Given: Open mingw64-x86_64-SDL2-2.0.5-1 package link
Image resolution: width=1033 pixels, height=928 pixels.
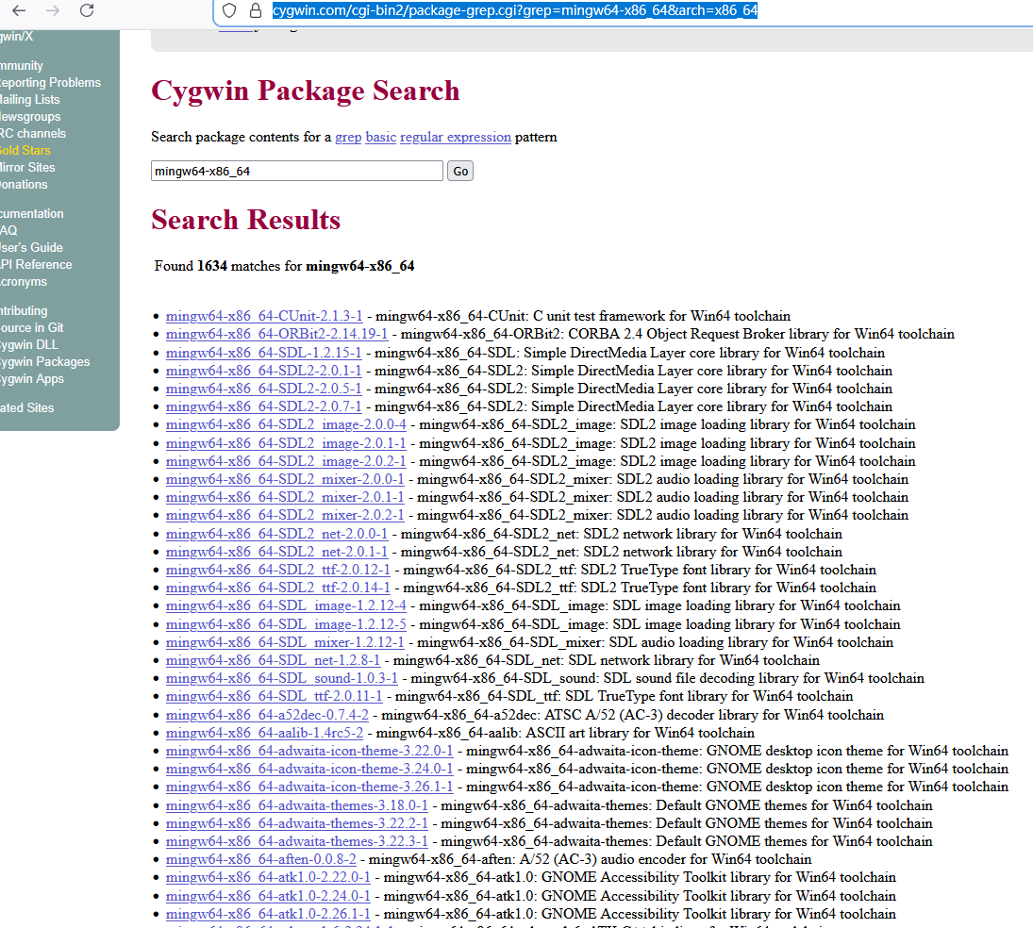Looking at the screenshot, I should point(263,389).
